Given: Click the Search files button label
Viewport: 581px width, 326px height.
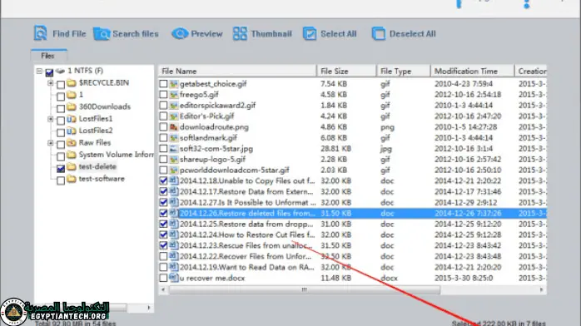Looking at the screenshot, I should coord(136,33).
